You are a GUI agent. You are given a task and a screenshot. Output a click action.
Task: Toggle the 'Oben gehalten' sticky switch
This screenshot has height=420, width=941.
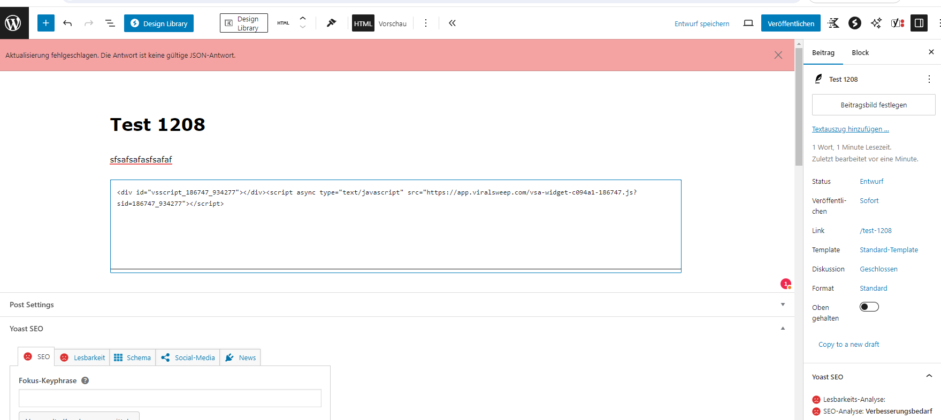[x=869, y=307]
